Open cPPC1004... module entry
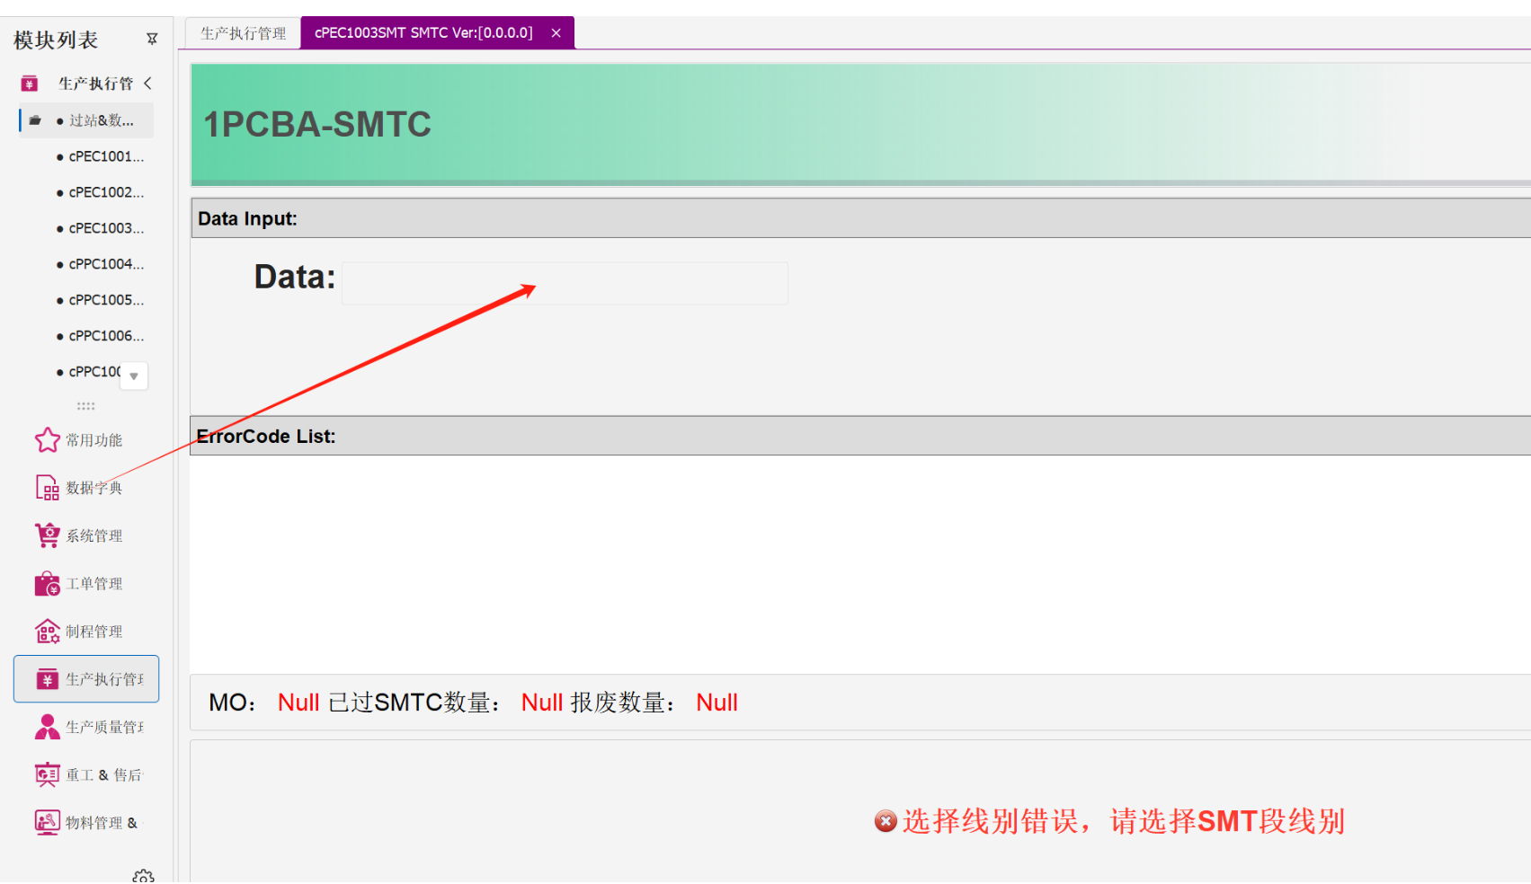This screenshot has height=884, width=1531. (106, 264)
